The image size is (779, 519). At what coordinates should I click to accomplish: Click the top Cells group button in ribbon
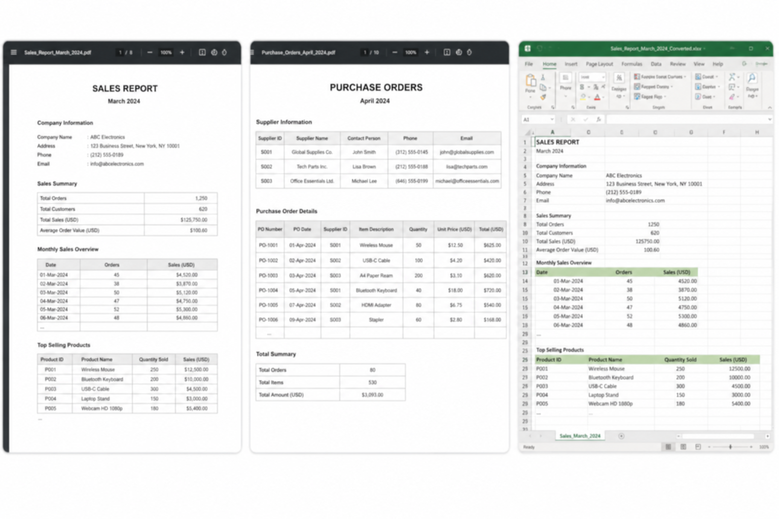706,77
